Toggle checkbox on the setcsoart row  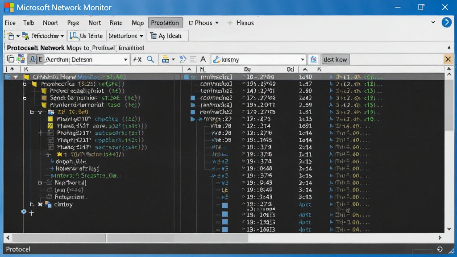point(50,133)
